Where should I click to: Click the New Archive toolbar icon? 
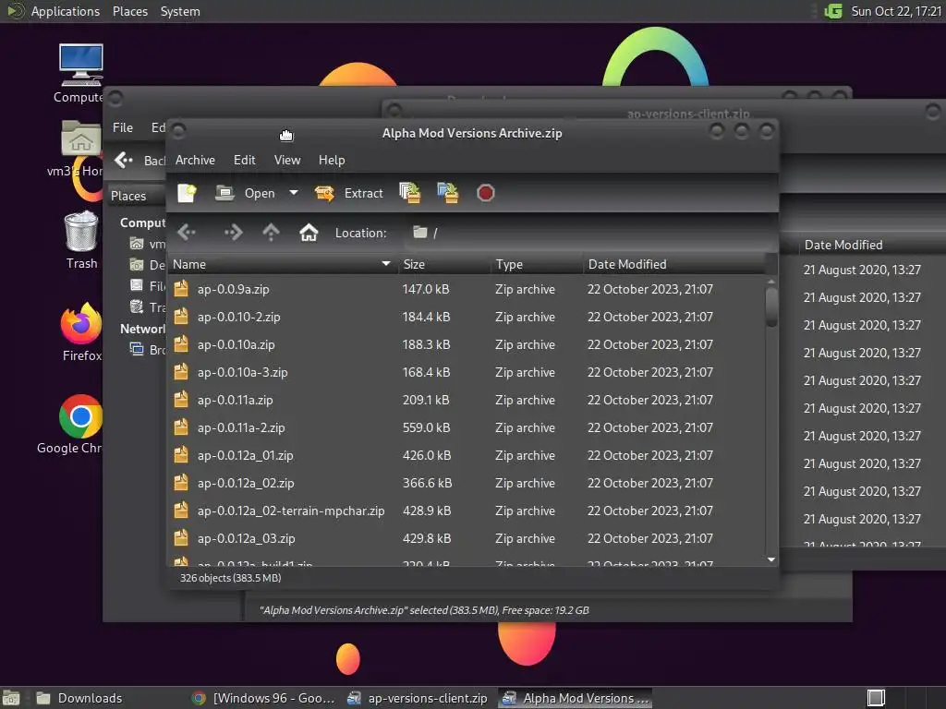pyautogui.click(x=187, y=193)
